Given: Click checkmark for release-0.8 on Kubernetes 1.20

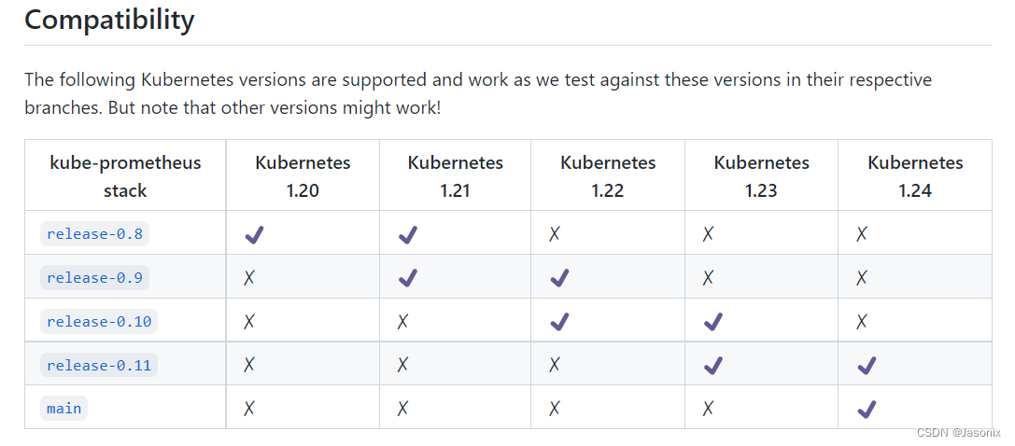Looking at the screenshot, I should (x=254, y=234).
